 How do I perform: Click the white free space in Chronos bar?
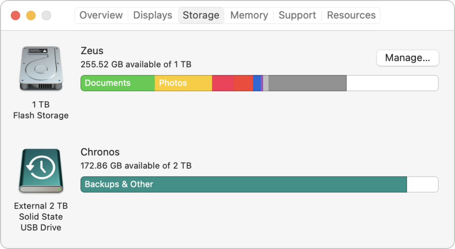tap(422, 184)
